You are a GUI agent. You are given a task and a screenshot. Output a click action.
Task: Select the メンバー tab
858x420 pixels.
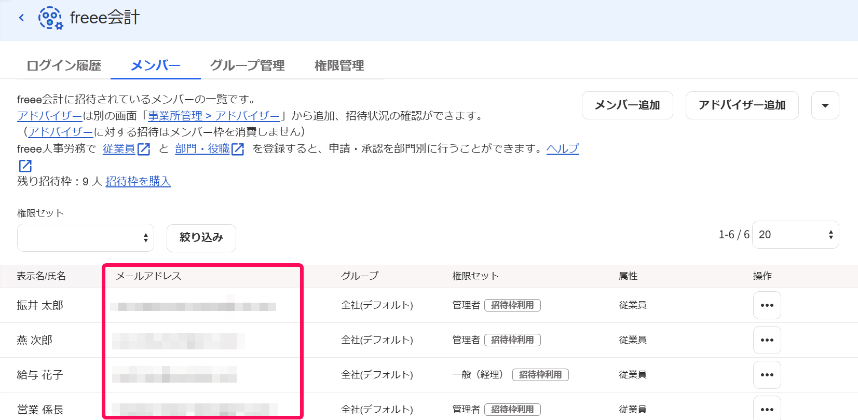[x=156, y=65]
